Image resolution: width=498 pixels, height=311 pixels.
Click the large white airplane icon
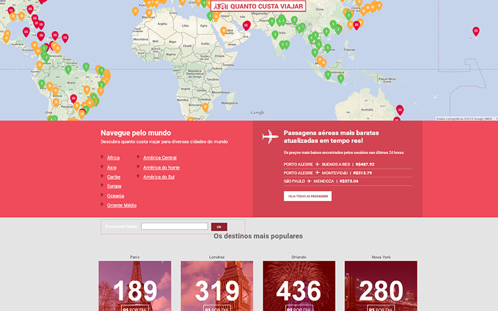pyautogui.click(x=270, y=136)
